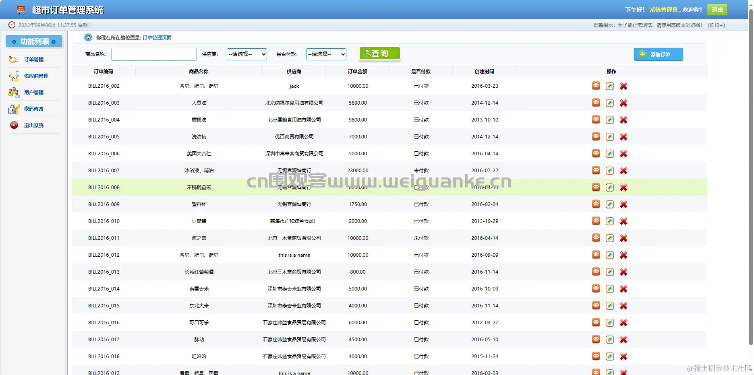Click the 功能列表 sidebar header
This screenshot has width=754, height=375.
point(34,41)
